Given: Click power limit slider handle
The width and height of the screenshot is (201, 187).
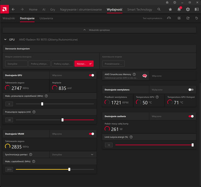Looking at the screenshot, I should click(x=193, y=145).
